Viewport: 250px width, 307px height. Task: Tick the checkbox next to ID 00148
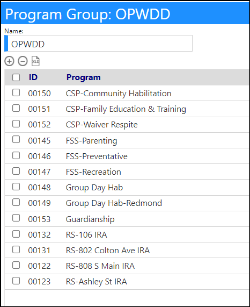(x=16, y=187)
